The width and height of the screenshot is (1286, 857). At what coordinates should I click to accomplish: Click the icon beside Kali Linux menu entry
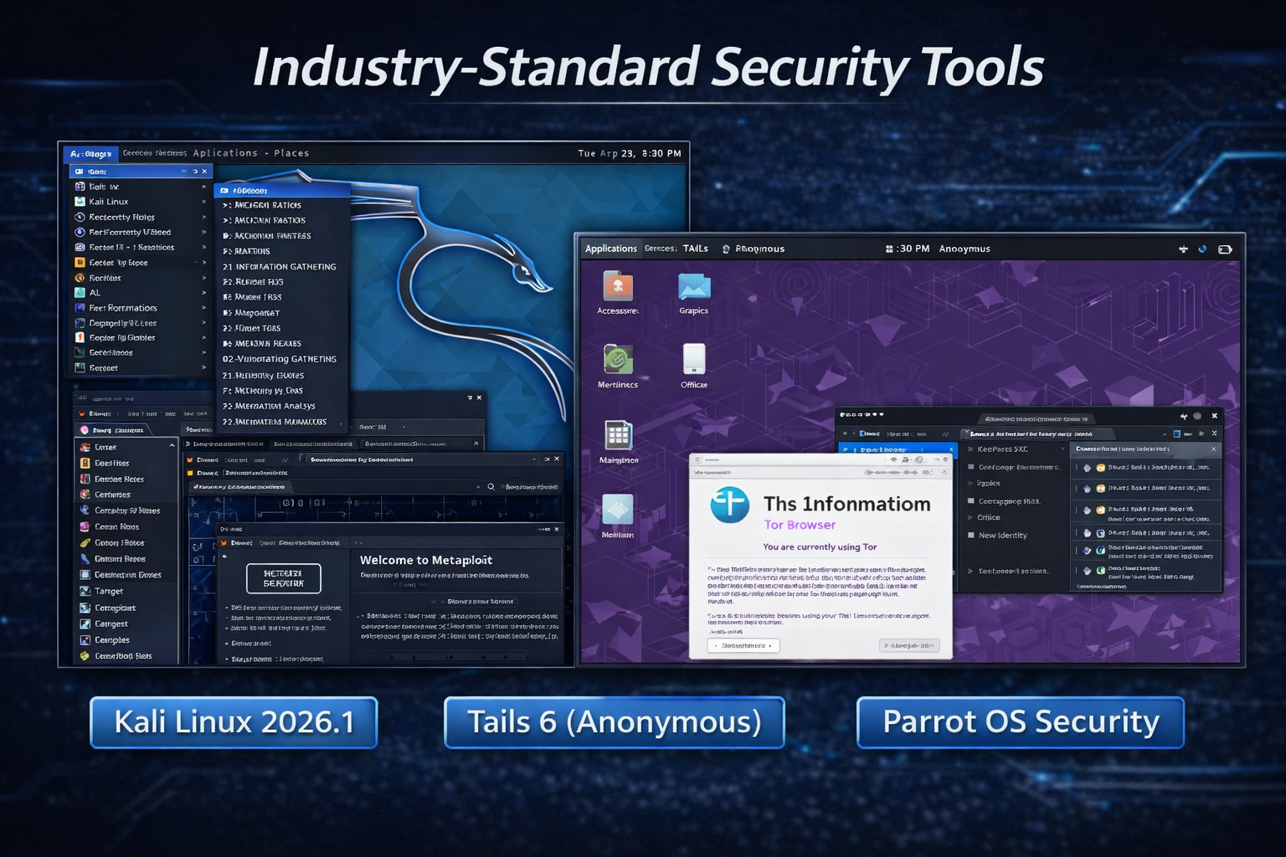point(80,202)
